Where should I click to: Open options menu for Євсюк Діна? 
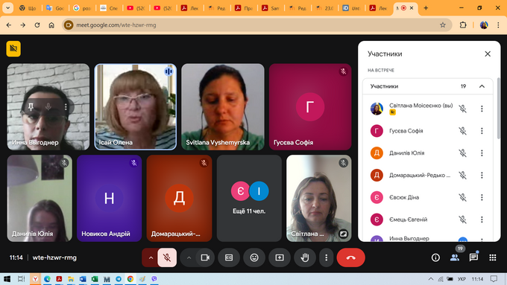coord(482,197)
